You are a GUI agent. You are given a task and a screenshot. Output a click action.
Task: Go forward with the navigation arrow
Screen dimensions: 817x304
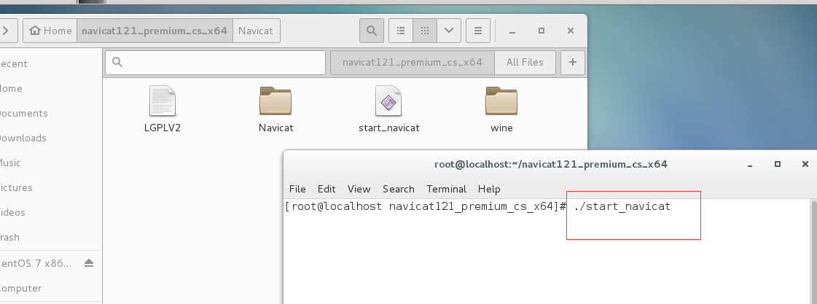[x=7, y=31]
